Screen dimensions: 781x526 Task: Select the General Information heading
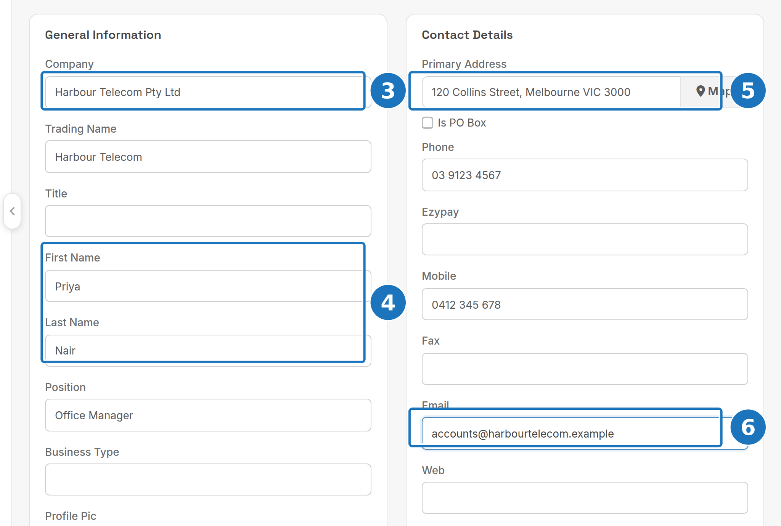(x=103, y=35)
